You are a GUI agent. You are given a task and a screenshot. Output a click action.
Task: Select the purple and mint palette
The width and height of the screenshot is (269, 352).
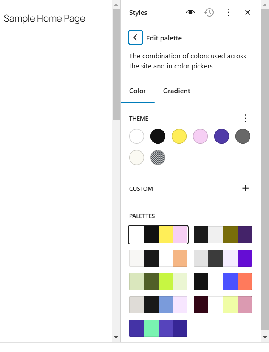click(158, 328)
